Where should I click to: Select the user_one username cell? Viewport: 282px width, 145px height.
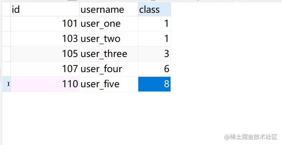(109, 24)
